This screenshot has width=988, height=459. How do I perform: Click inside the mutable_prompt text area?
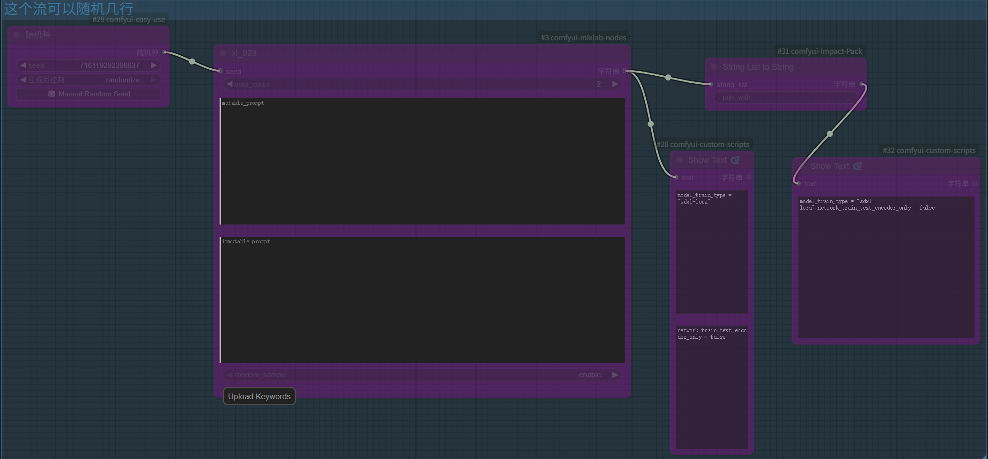pos(422,161)
